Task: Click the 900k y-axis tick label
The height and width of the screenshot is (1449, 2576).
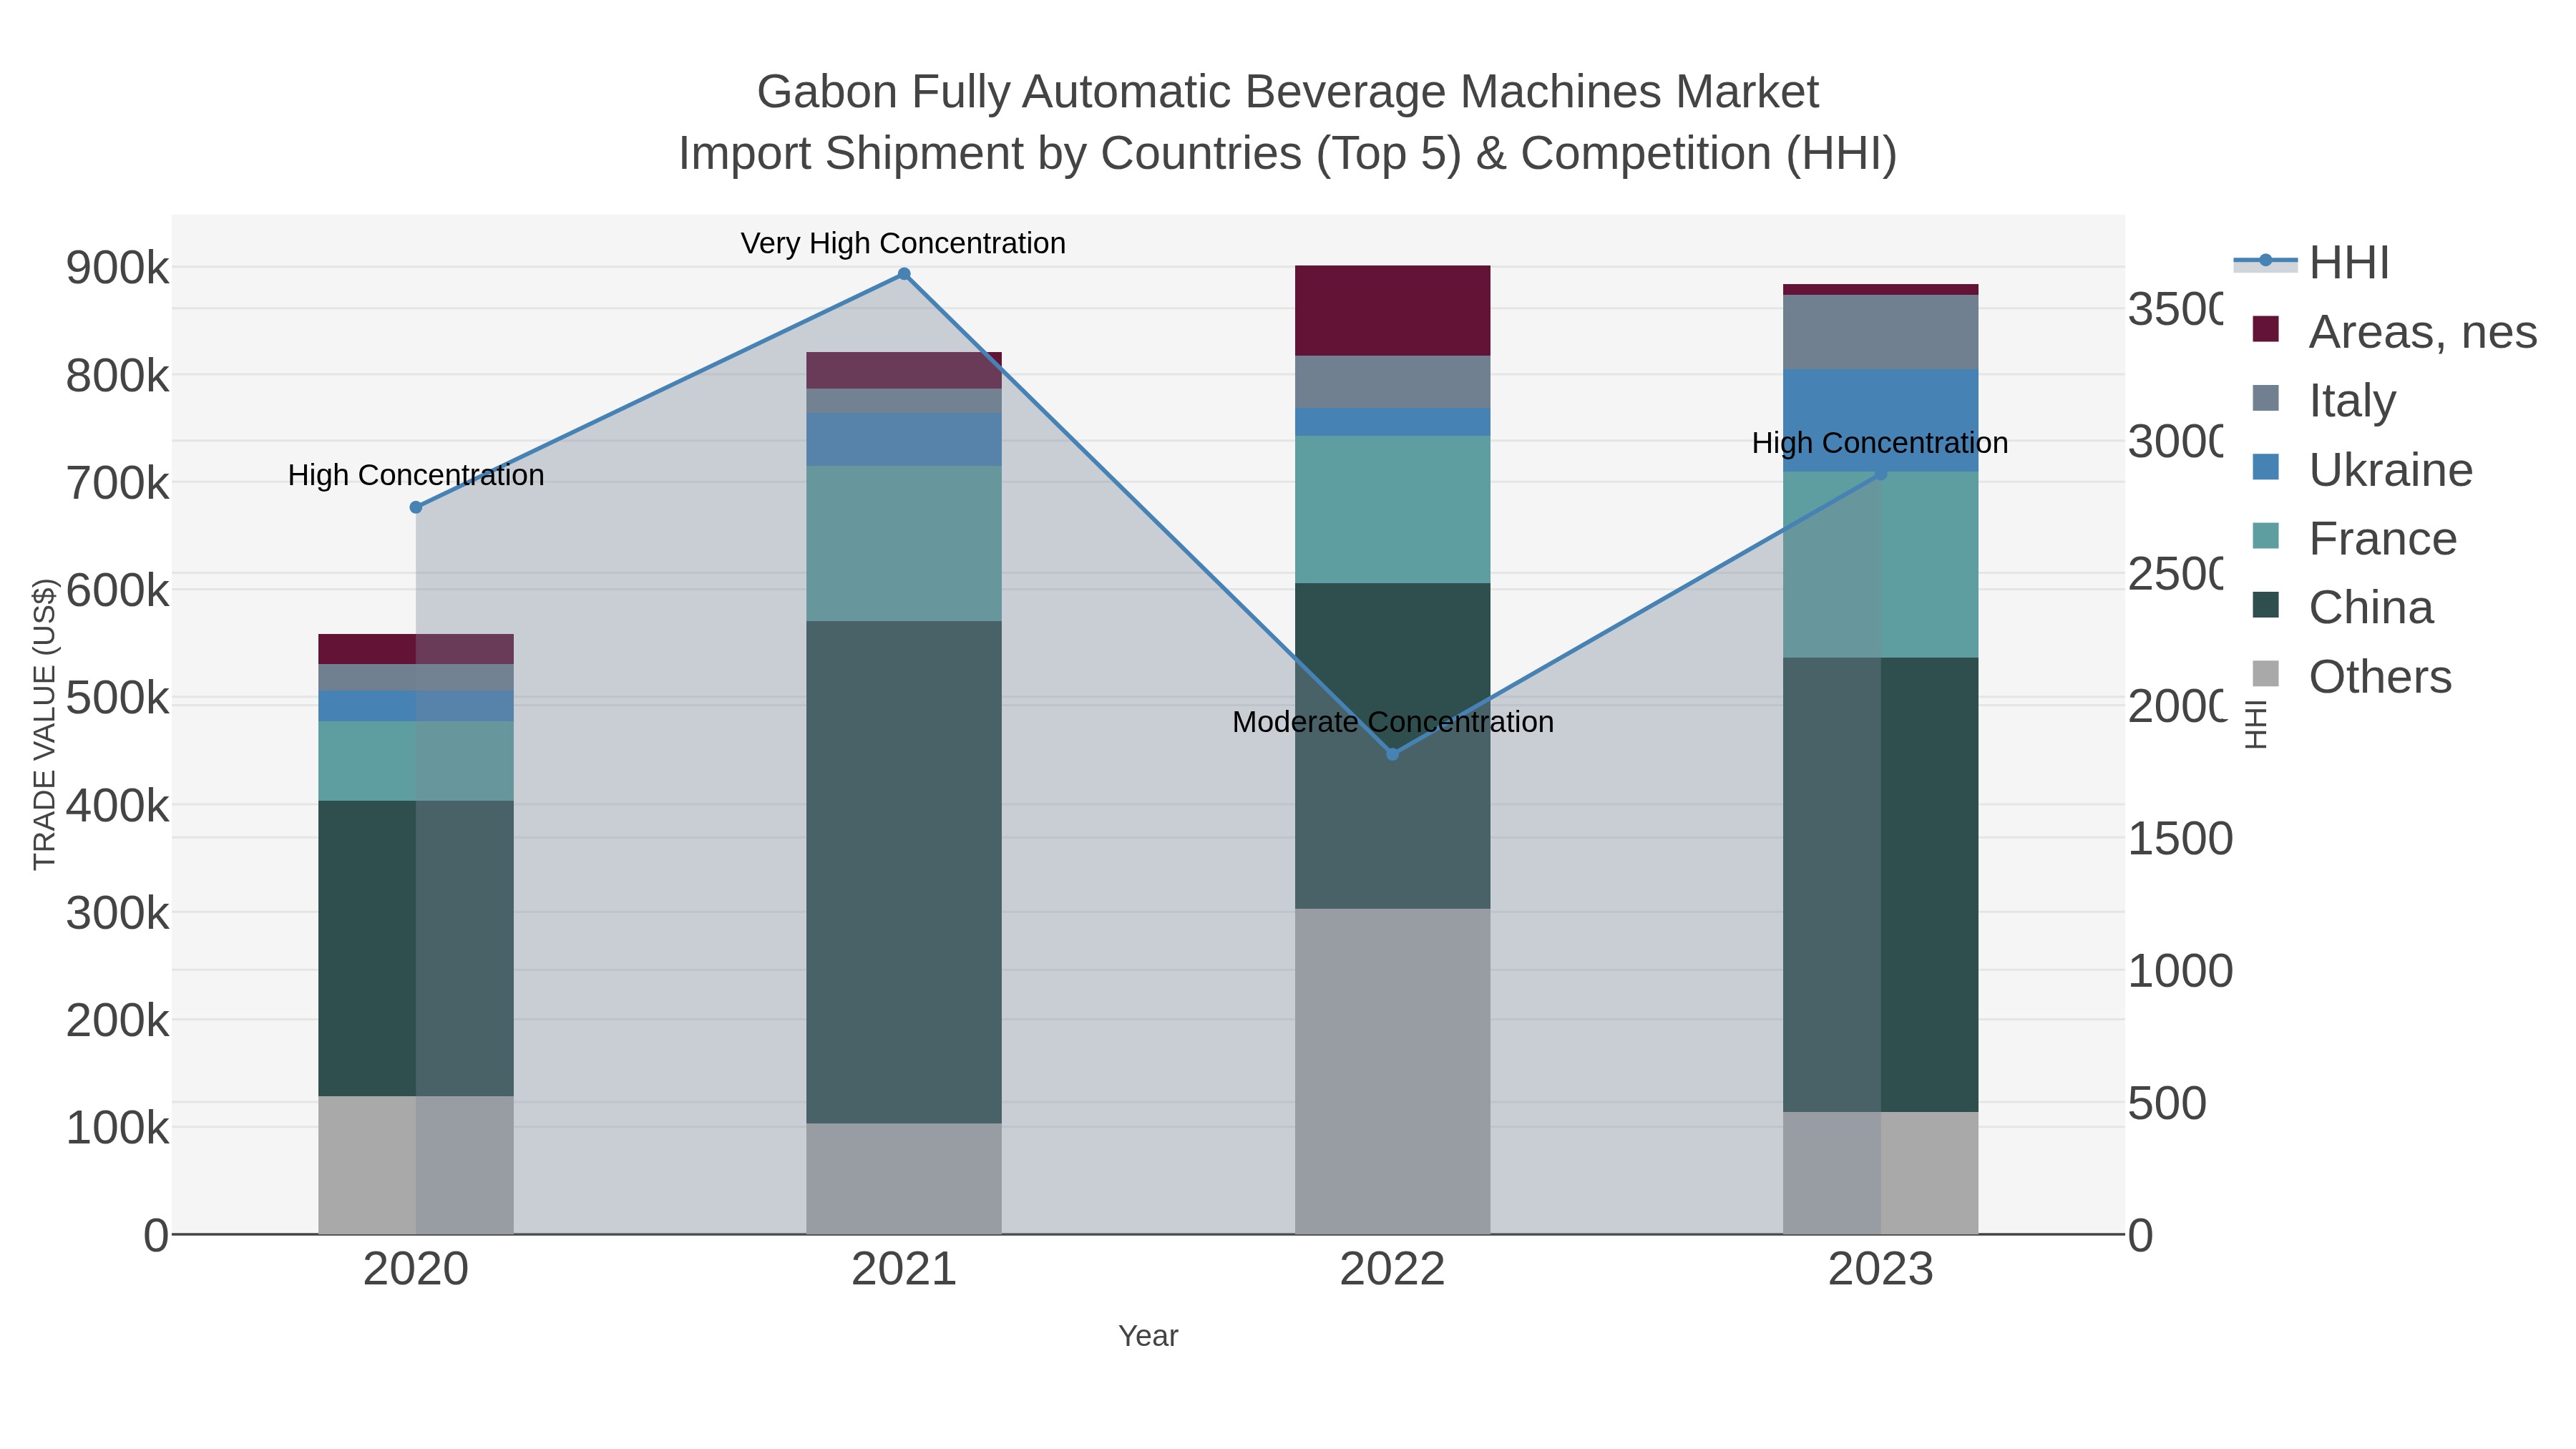Action: click(x=117, y=268)
